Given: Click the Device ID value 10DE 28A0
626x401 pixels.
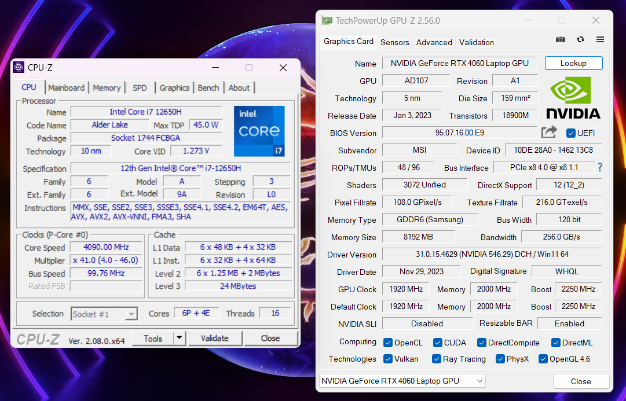Looking at the screenshot, I should point(554,150).
